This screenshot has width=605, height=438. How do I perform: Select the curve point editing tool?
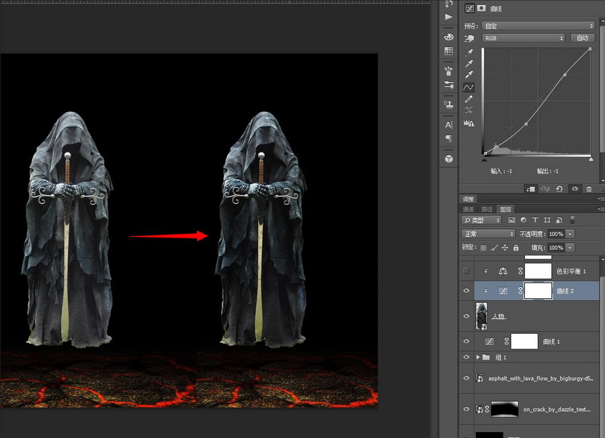click(x=469, y=87)
